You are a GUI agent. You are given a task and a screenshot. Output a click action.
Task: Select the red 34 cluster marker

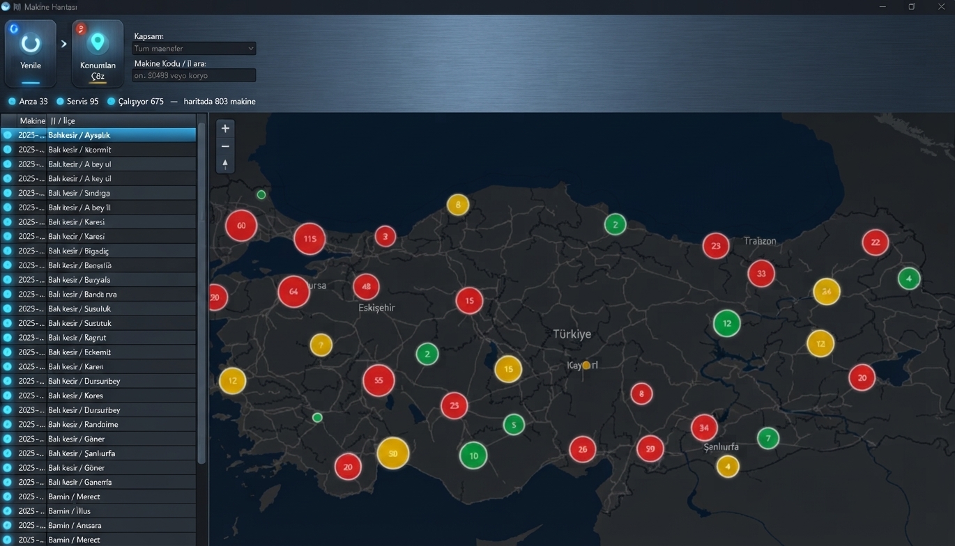point(704,428)
